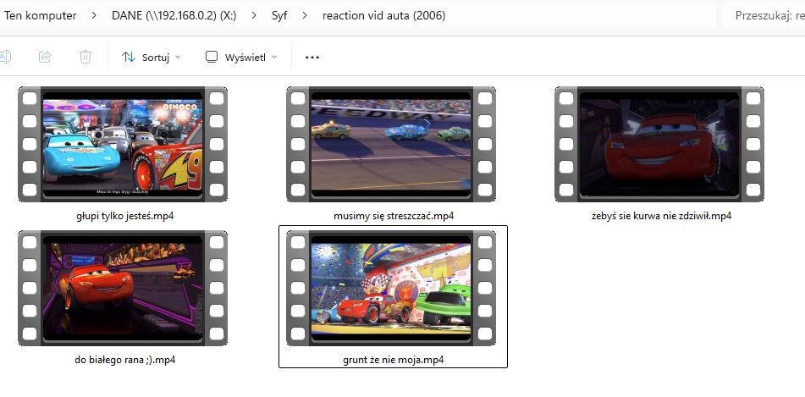Click DANE (\\192.168.0.2) (X:) breadcrumb
Viewport: 805px width, 397px height.
[174, 15]
